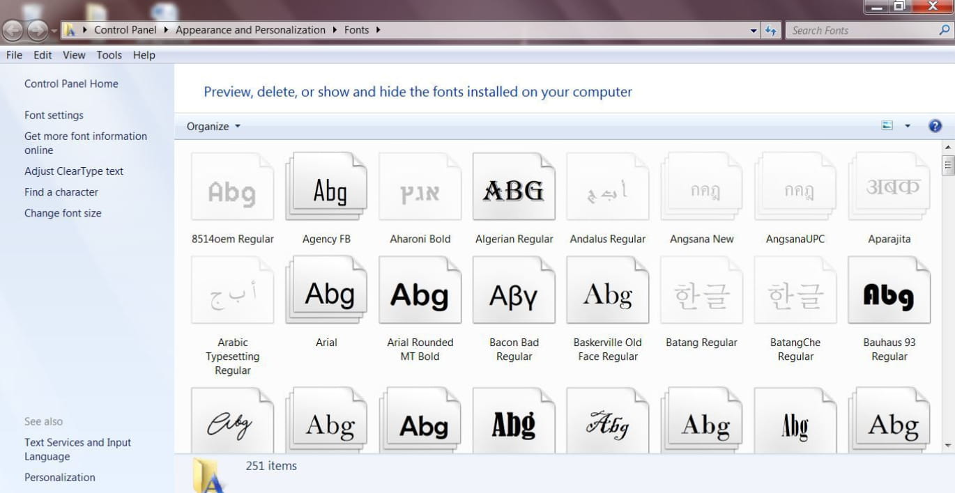Expand the arrow after Fonts in breadcrumb
Image resolution: width=955 pixels, height=493 pixels.
(x=379, y=30)
